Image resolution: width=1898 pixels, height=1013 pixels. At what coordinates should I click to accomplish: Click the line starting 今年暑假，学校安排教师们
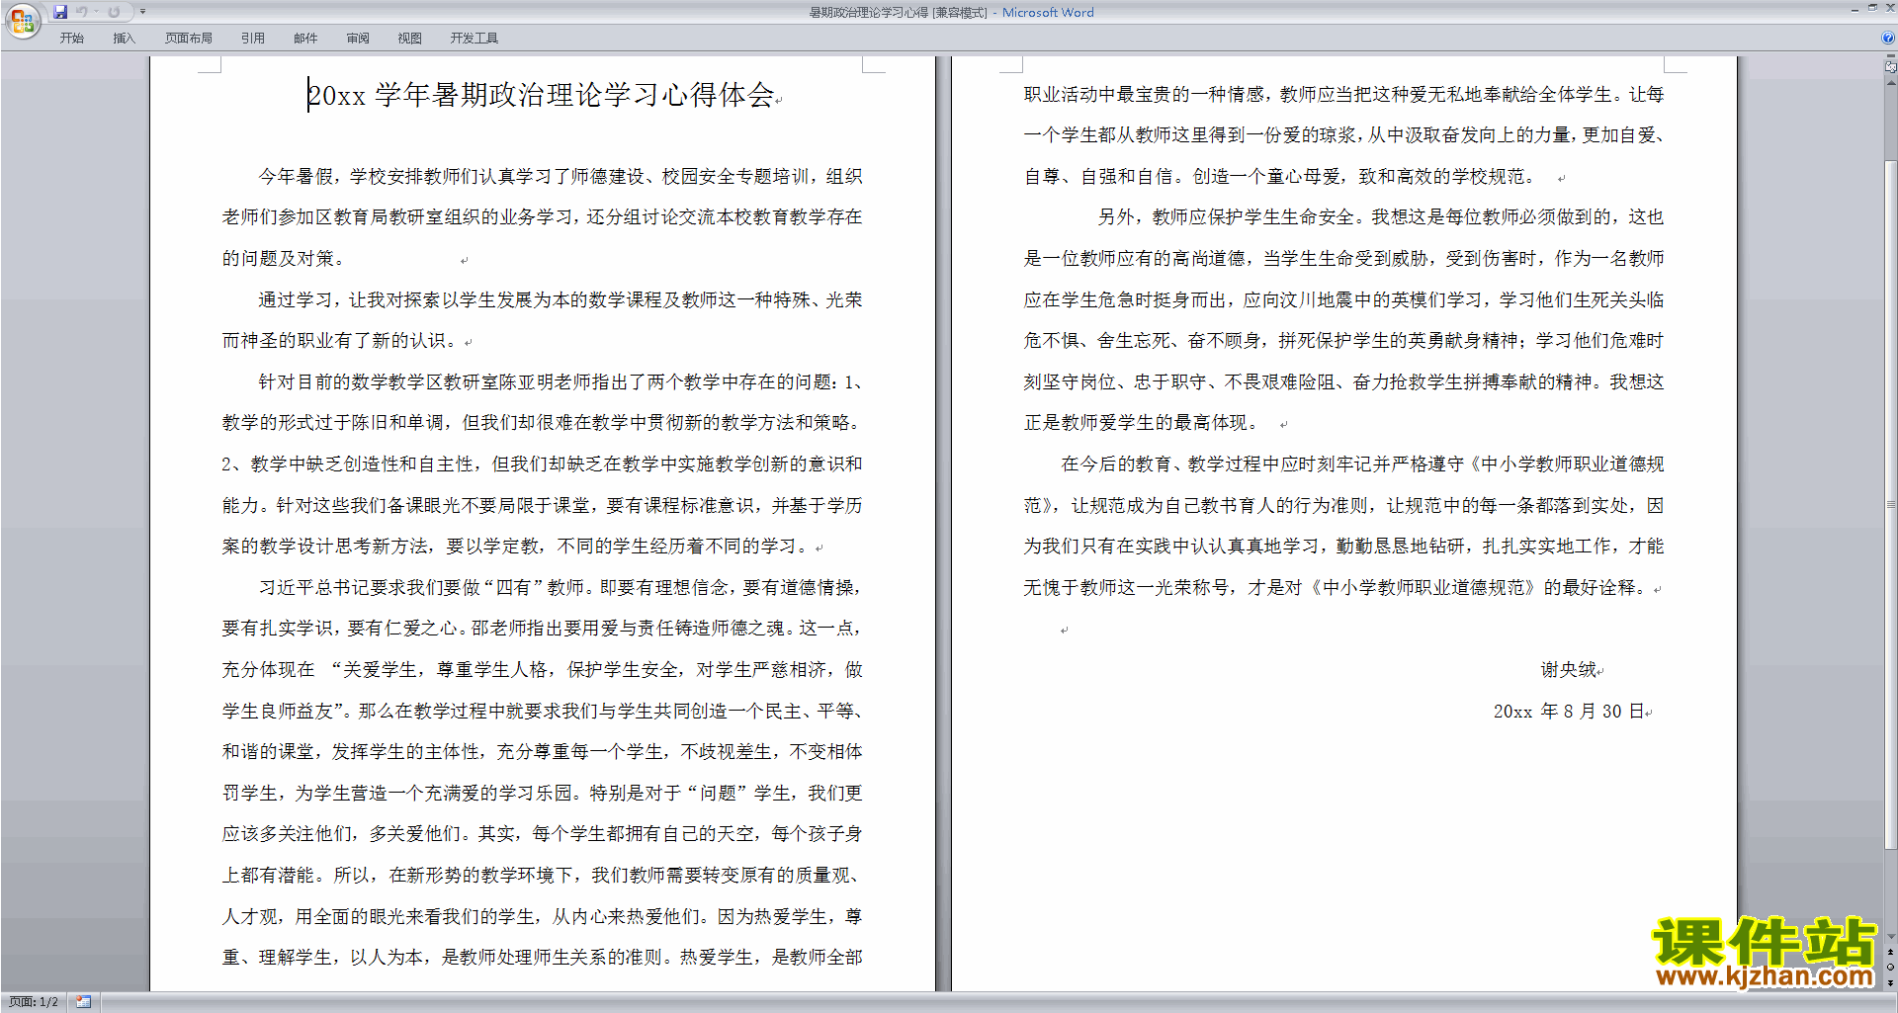tap(561, 177)
